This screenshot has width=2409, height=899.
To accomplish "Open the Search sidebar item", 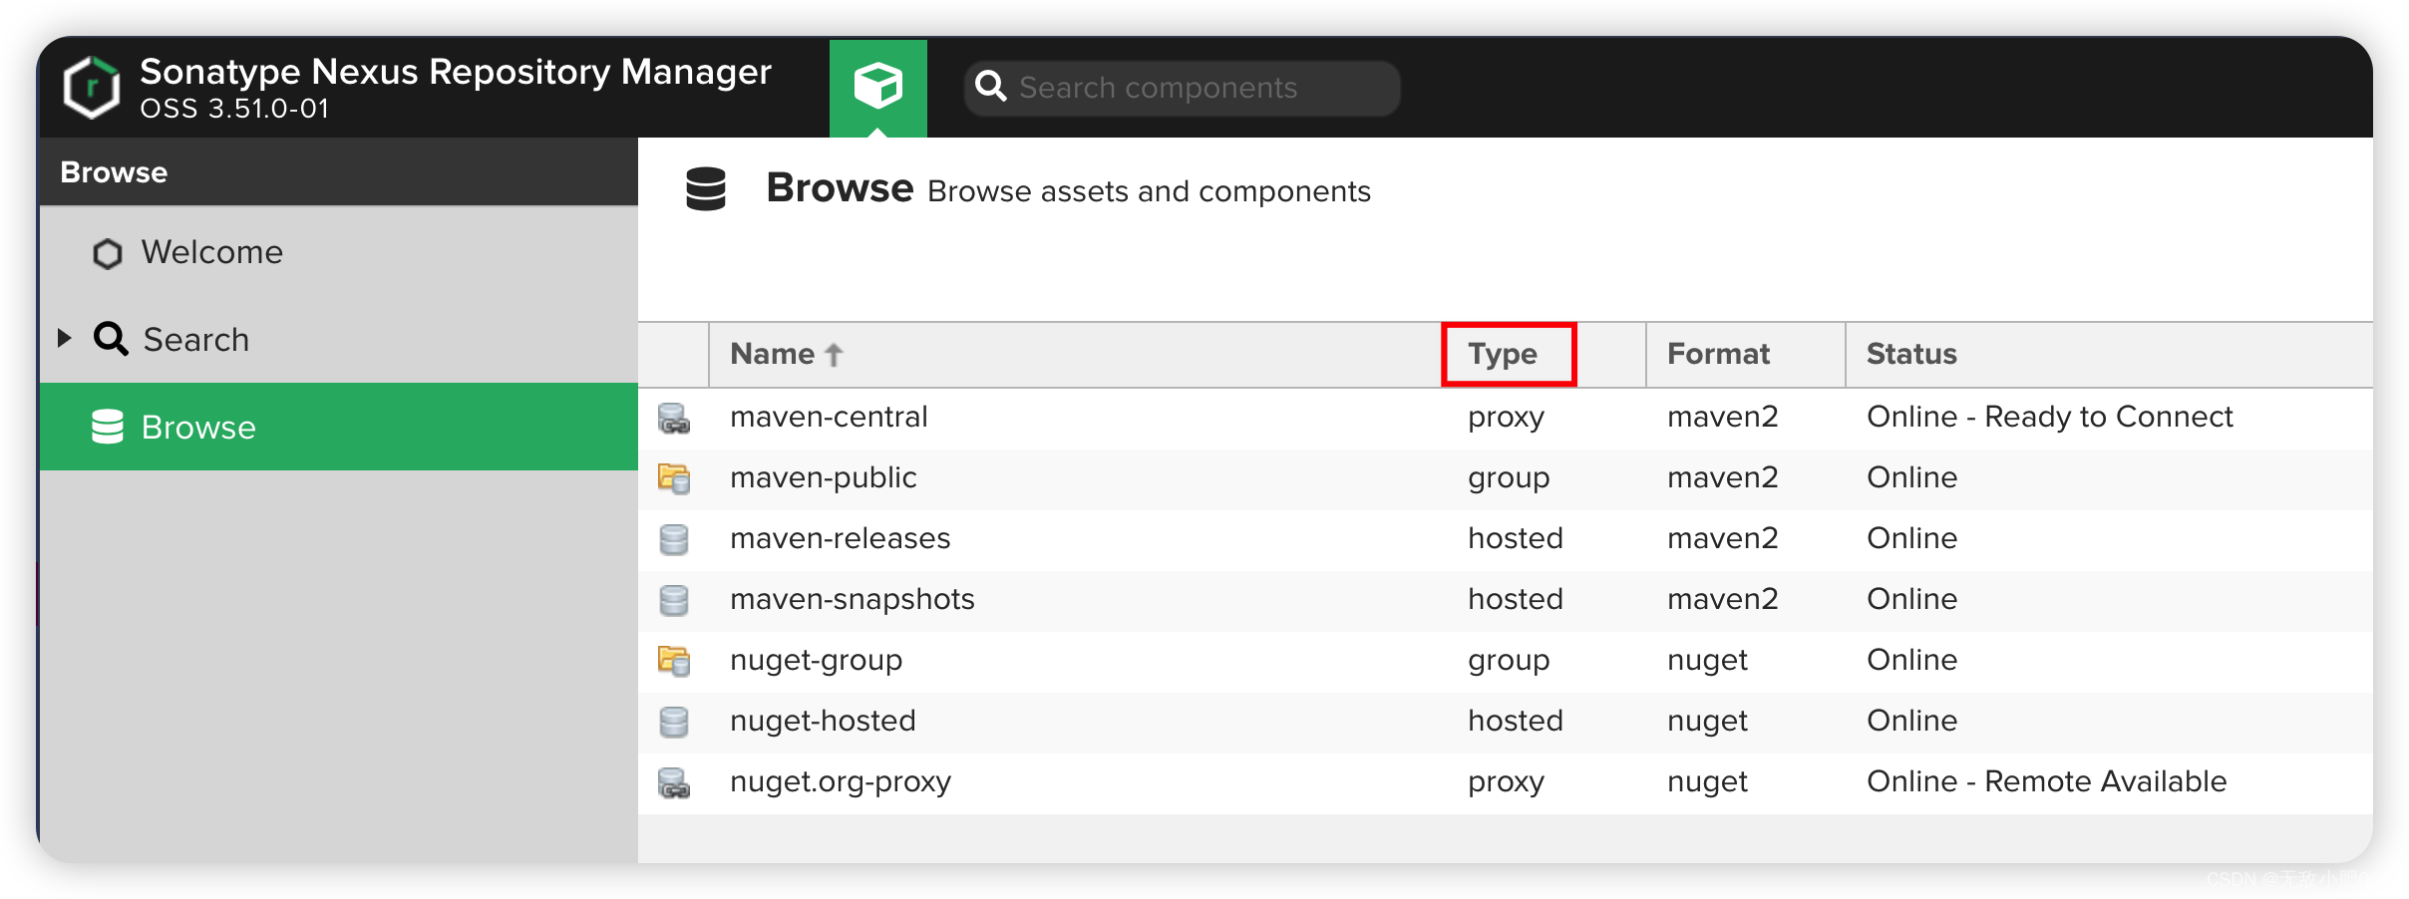I will pos(339,339).
